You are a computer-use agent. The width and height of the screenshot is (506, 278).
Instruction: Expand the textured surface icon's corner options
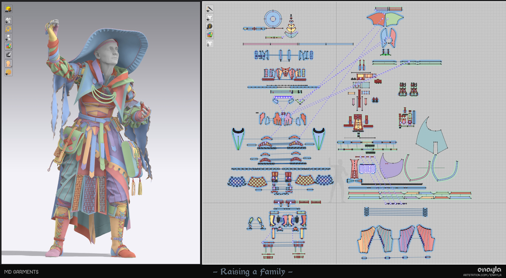10,49
